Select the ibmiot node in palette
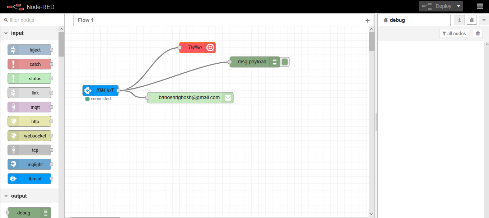 (29, 178)
